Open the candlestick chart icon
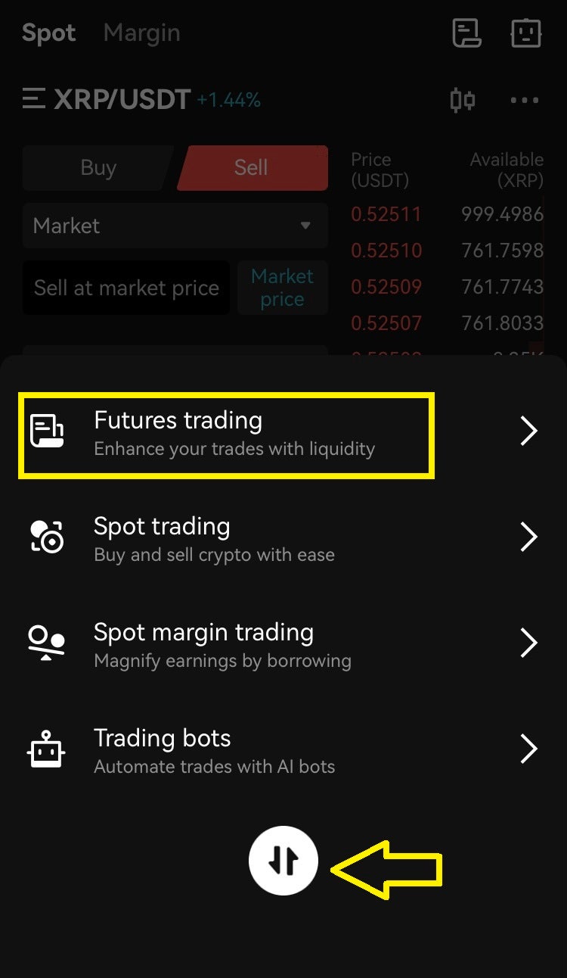 click(x=462, y=100)
